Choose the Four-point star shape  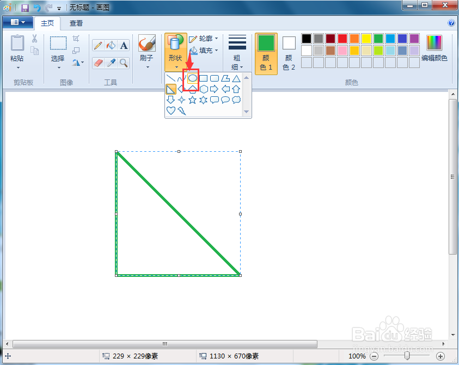click(181, 100)
